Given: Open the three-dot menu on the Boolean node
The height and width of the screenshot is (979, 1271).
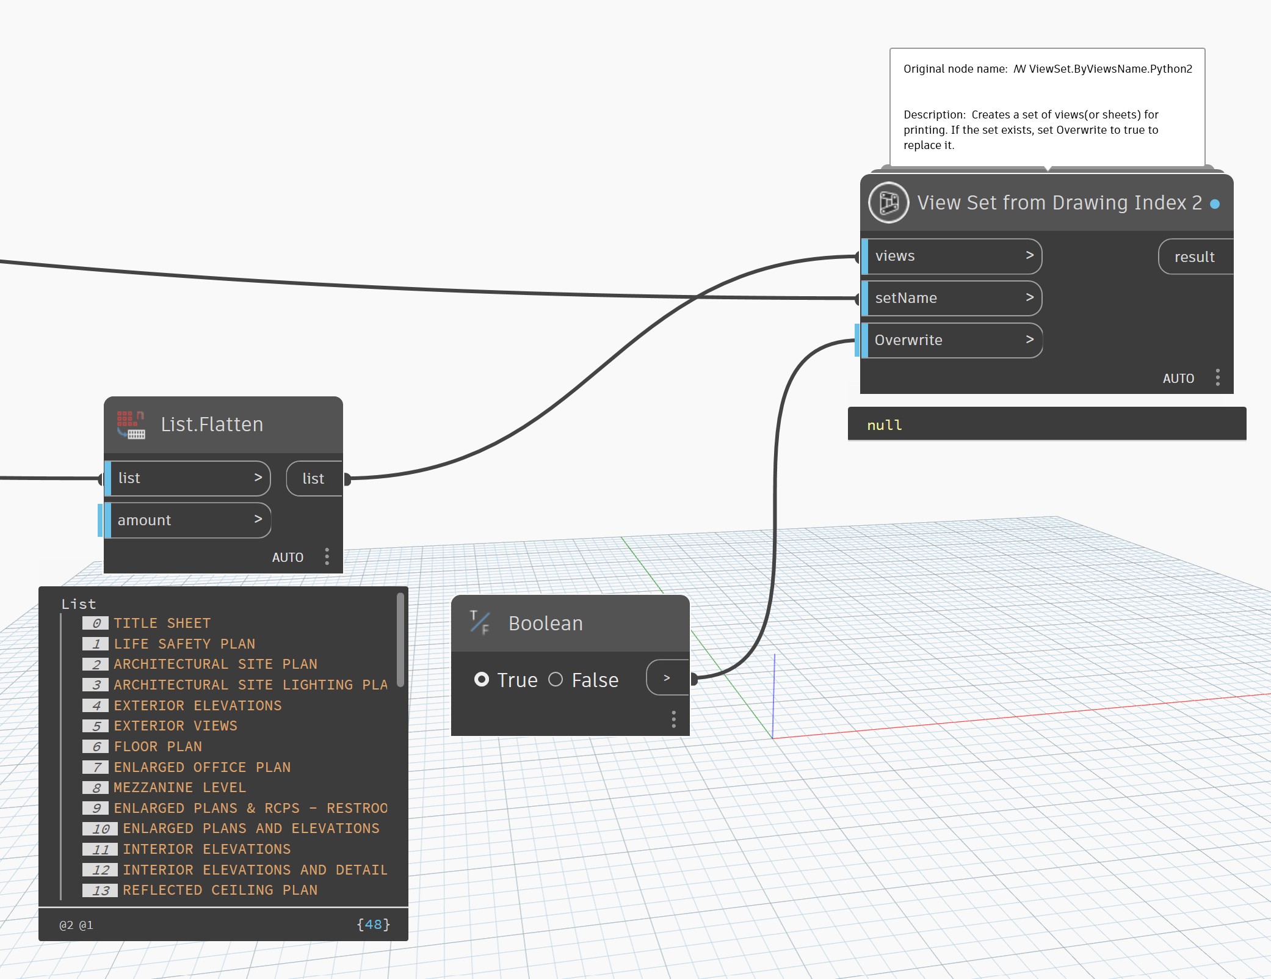Looking at the screenshot, I should point(674,719).
